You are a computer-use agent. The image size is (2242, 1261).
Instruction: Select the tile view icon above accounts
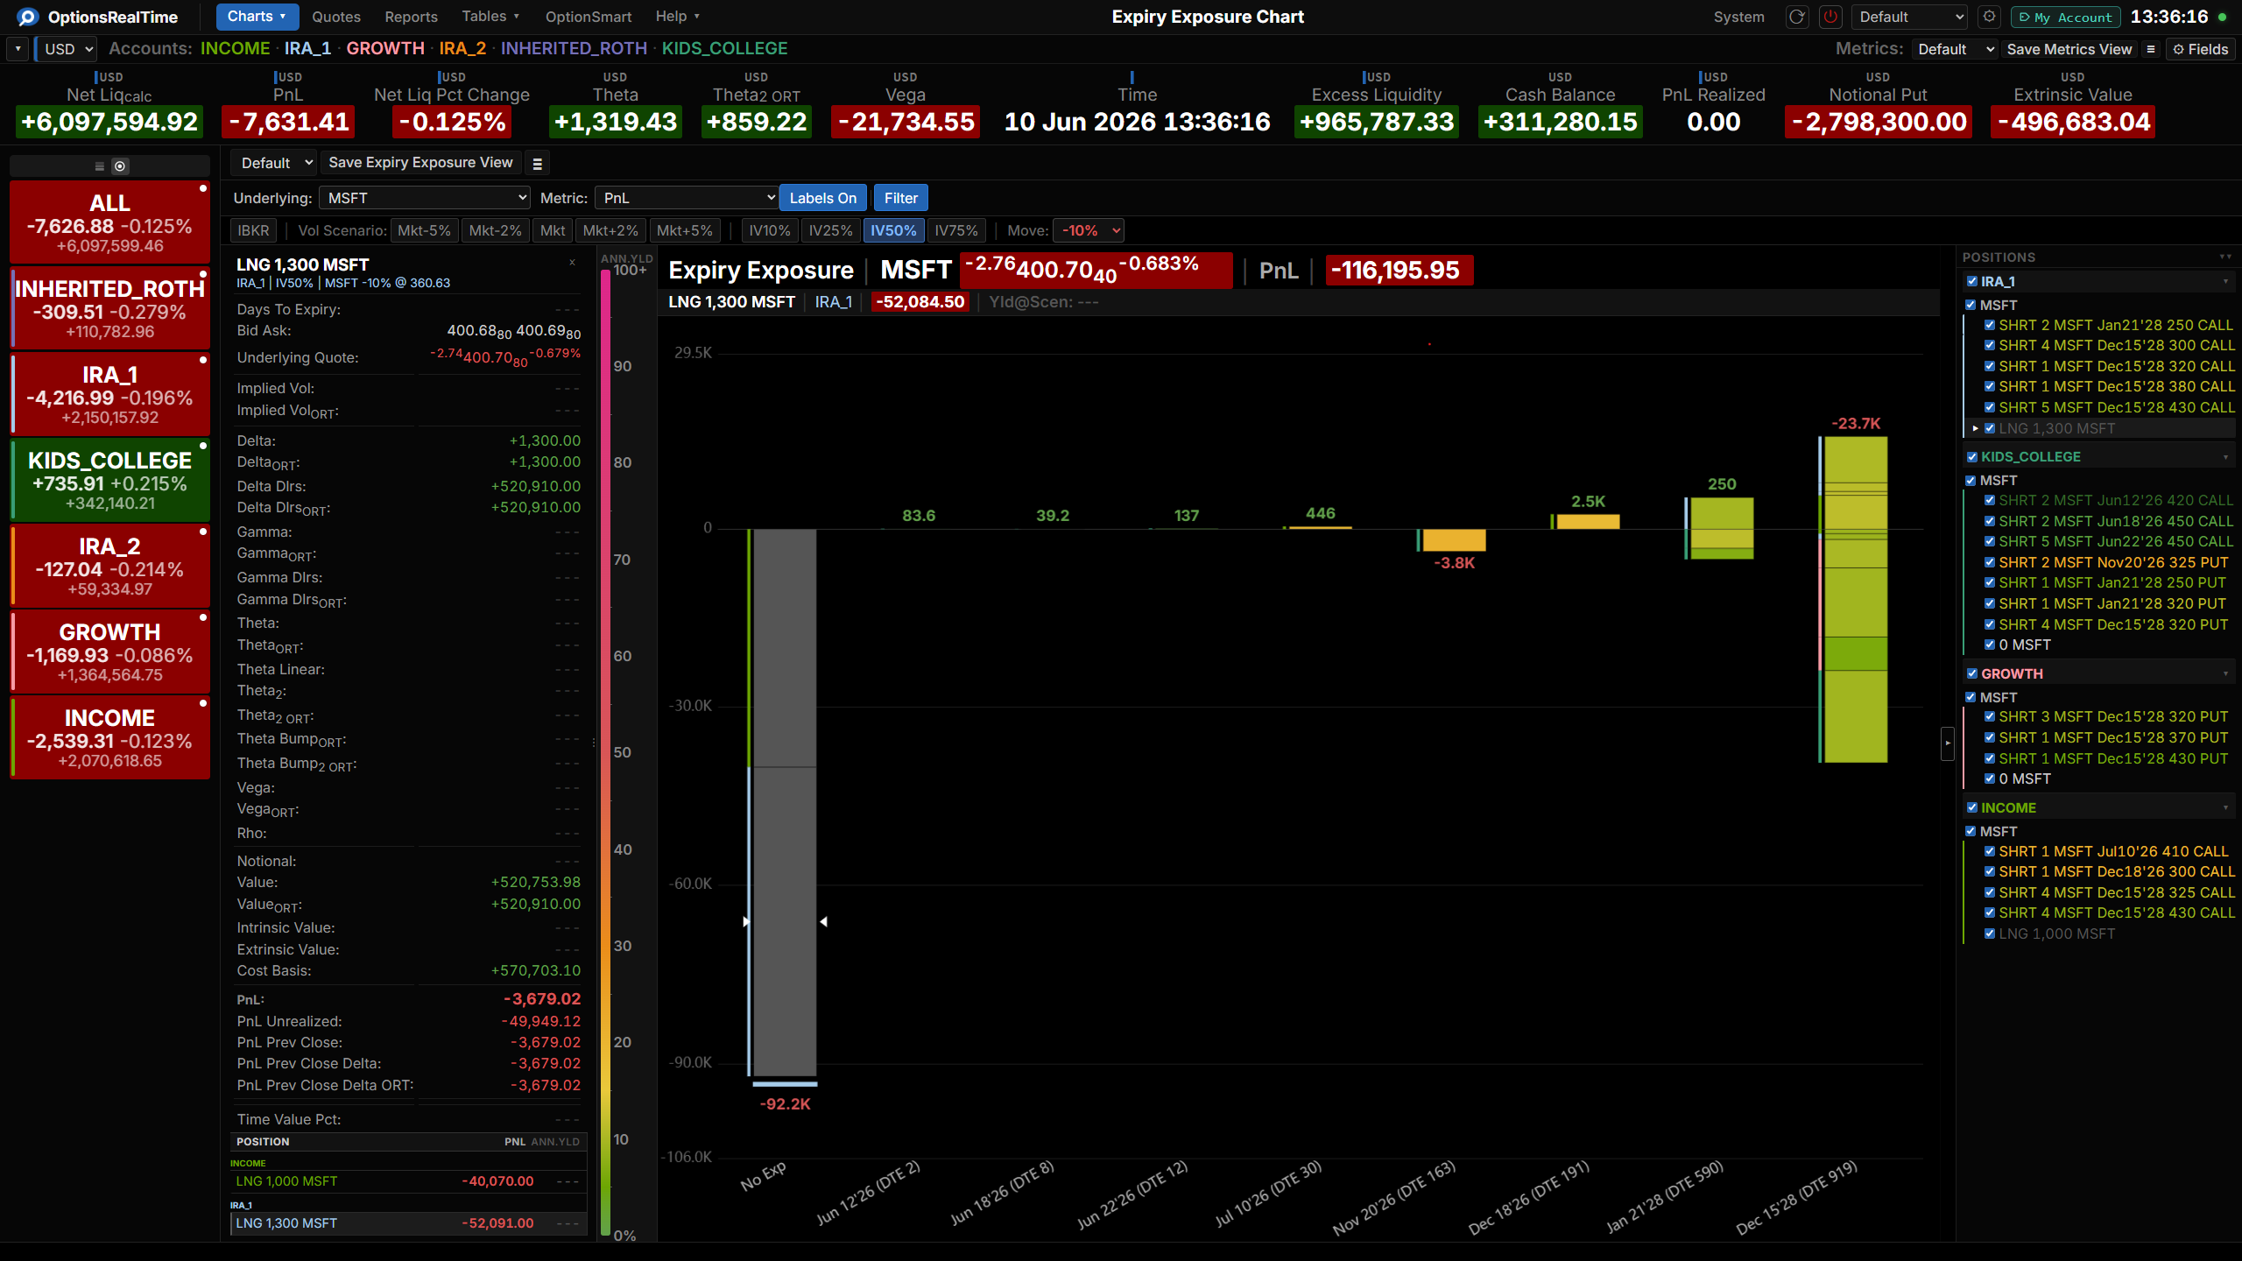point(120,166)
